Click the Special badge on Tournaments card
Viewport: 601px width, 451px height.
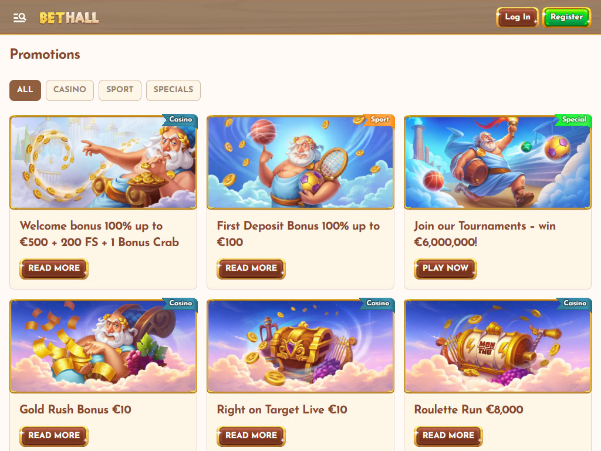[574, 120]
